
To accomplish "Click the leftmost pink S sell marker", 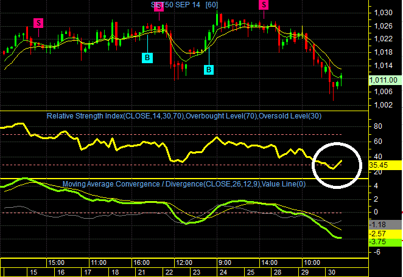I will (x=38, y=23).
